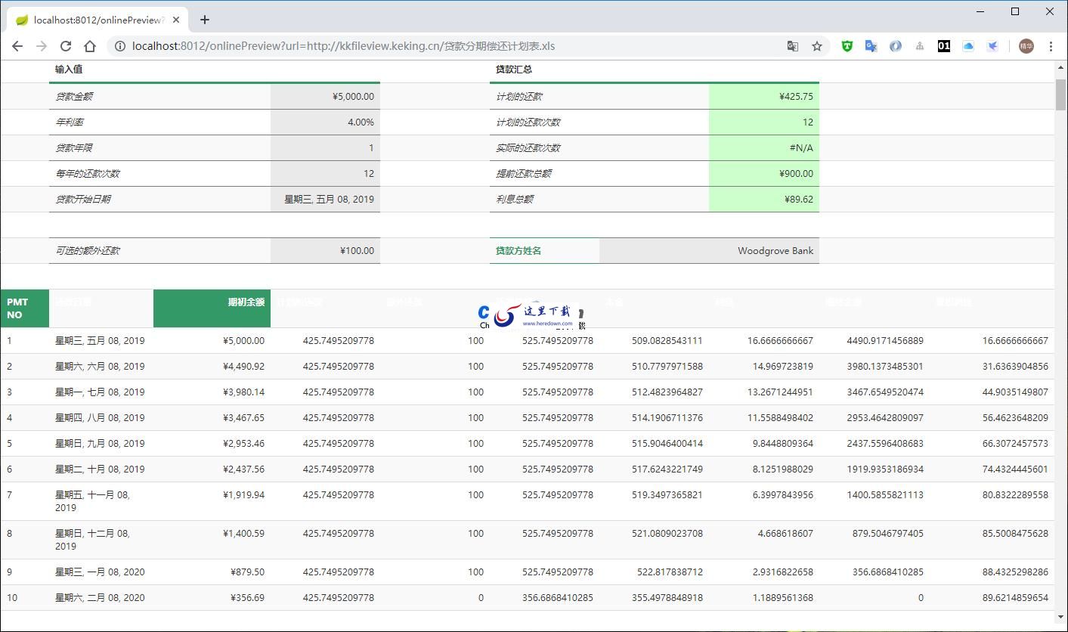Click the Back navigation arrow
This screenshot has height=632, width=1068.
pos(17,46)
